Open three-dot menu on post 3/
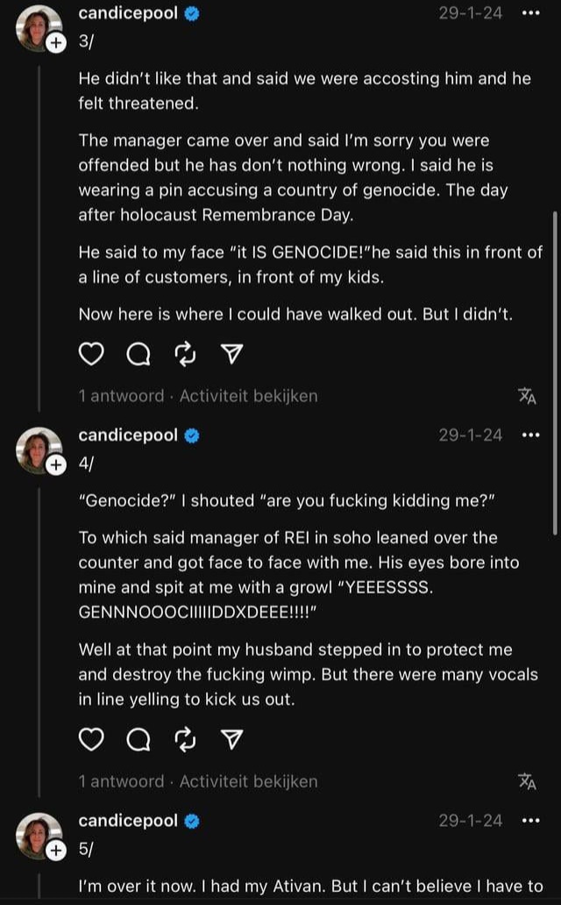561x905 pixels. coord(530,13)
